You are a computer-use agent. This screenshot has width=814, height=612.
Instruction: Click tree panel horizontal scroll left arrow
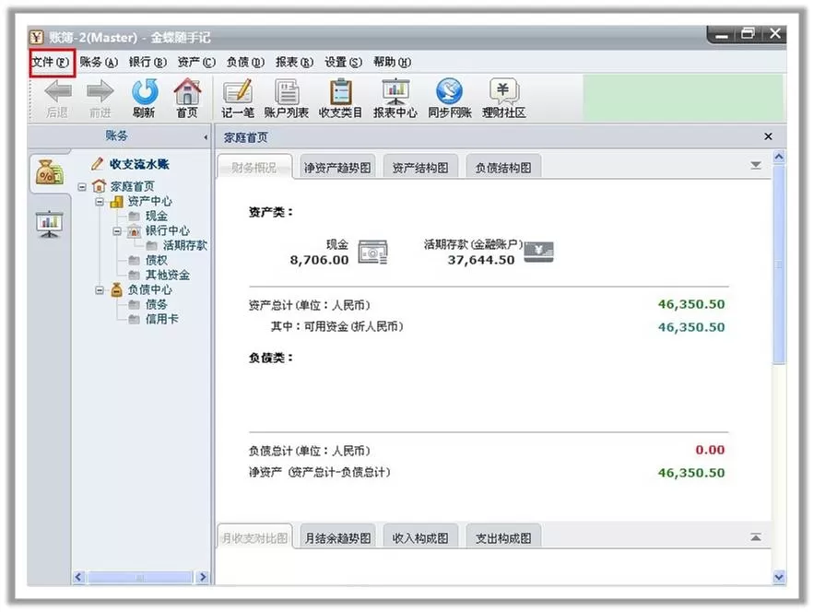click(x=79, y=577)
